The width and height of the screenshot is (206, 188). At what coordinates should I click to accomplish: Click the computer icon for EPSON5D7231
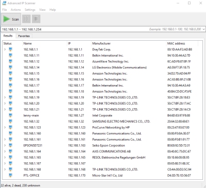pos(10,145)
